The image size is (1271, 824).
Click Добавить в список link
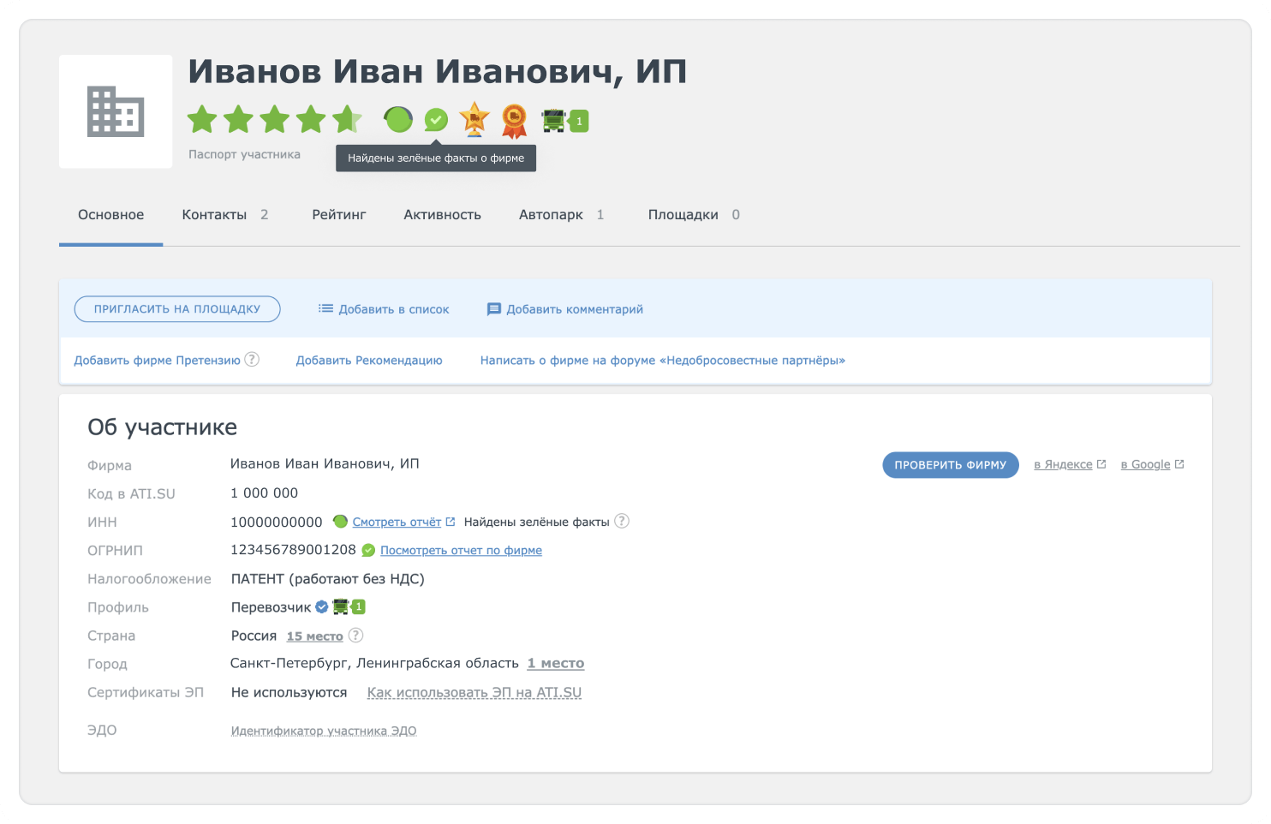384,309
